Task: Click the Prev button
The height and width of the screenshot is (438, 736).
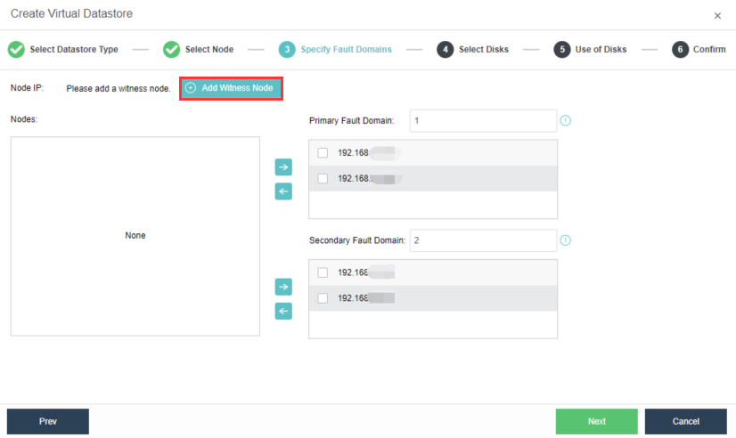Action: click(x=48, y=421)
